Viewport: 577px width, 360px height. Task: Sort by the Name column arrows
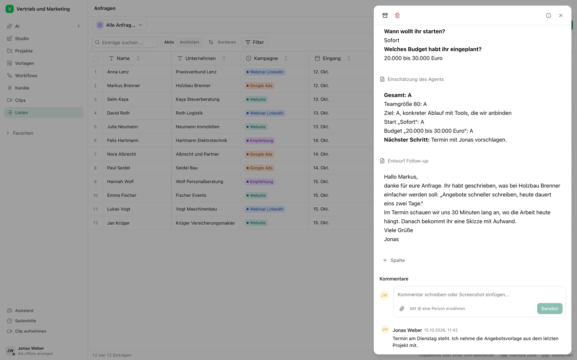click(138, 58)
